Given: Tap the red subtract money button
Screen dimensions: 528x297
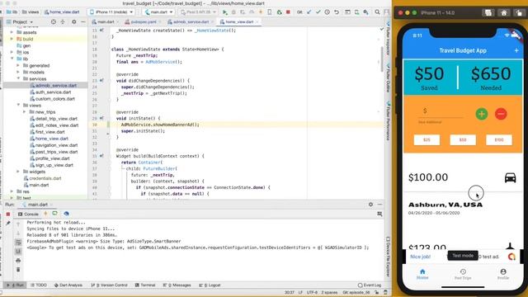Looking at the screenshot, I should point(501,114).
